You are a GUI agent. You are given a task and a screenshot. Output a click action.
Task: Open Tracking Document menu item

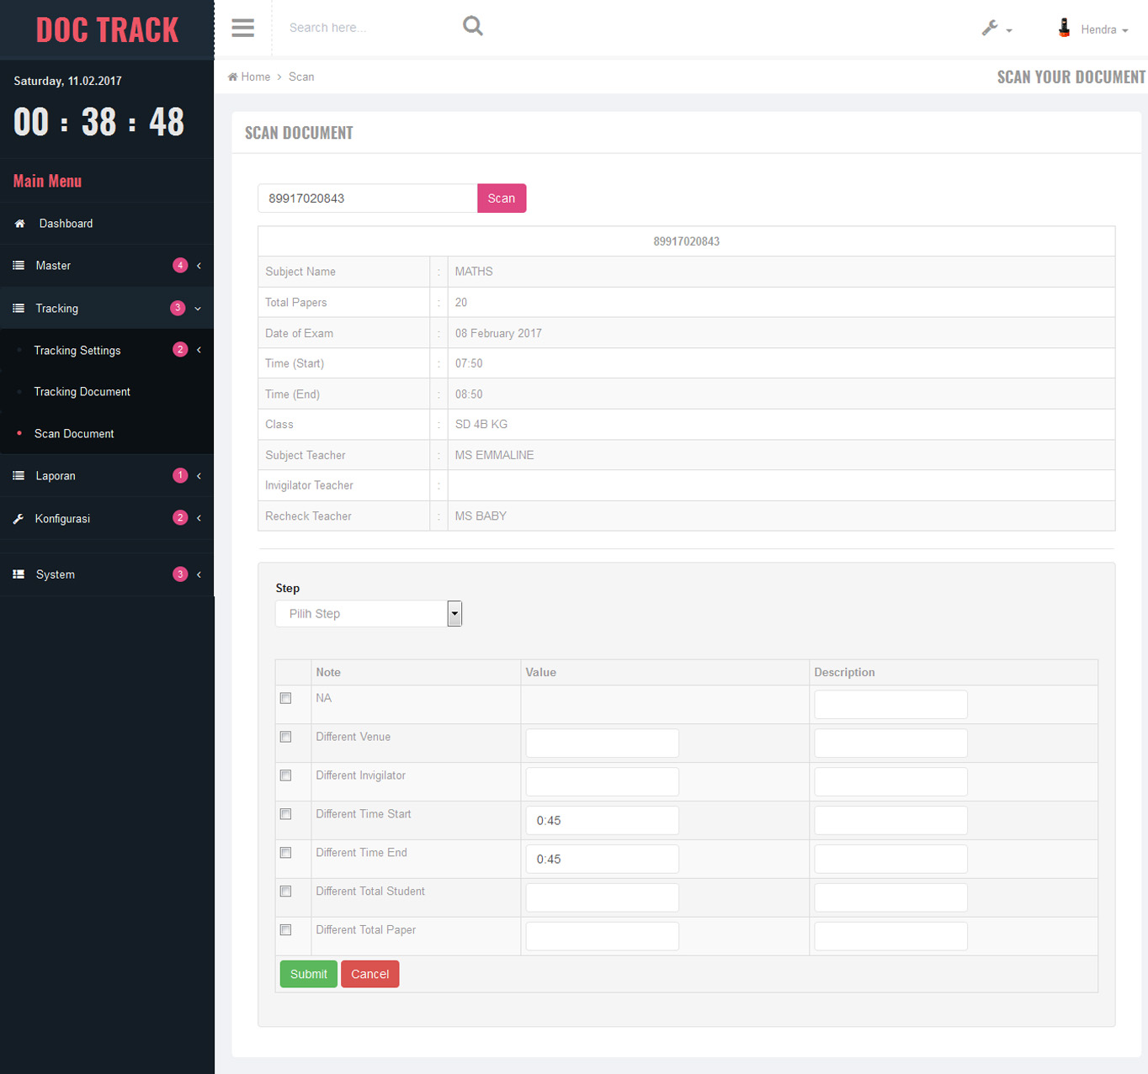(x=82, y=392)
